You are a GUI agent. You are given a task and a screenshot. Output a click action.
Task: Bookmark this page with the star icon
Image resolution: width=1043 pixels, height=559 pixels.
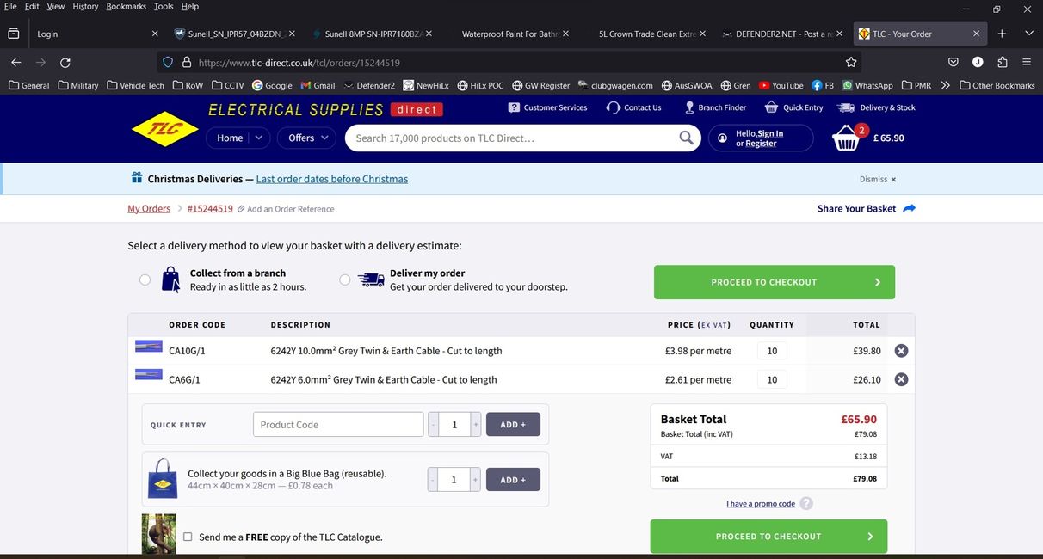click(x=851, y=62)
